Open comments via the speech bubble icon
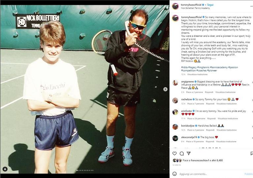Screen dimensions: 253x178 click(x=182, y=154)
